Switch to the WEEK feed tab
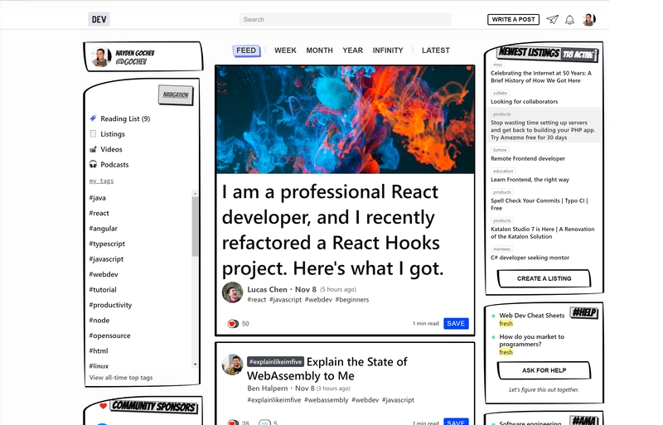This screenshot has width=663, height=425. (285, 51)
